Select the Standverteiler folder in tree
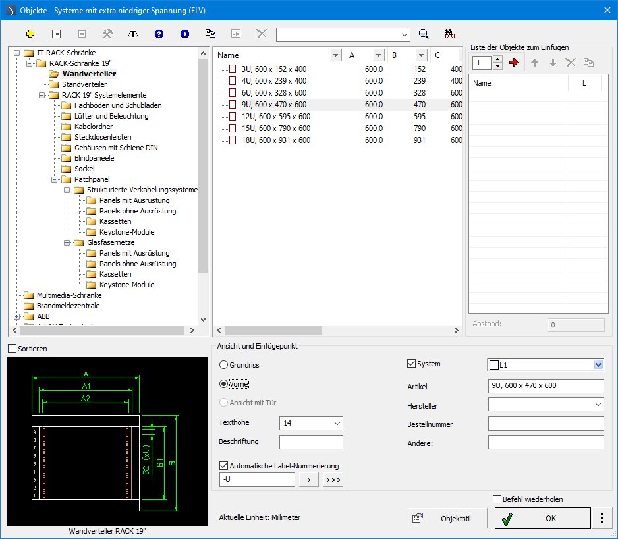 coord(84,84)
